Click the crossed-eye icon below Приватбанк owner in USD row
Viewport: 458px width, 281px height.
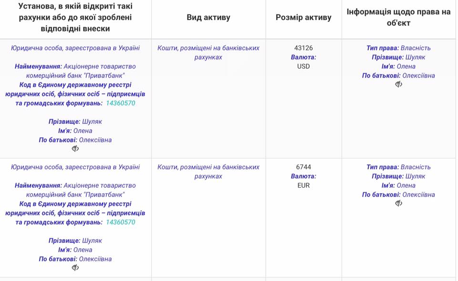(75, 149)
